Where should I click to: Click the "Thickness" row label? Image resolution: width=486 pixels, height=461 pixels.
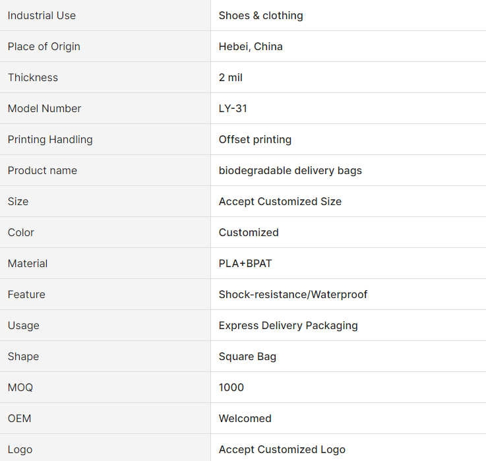coord(33,77)
